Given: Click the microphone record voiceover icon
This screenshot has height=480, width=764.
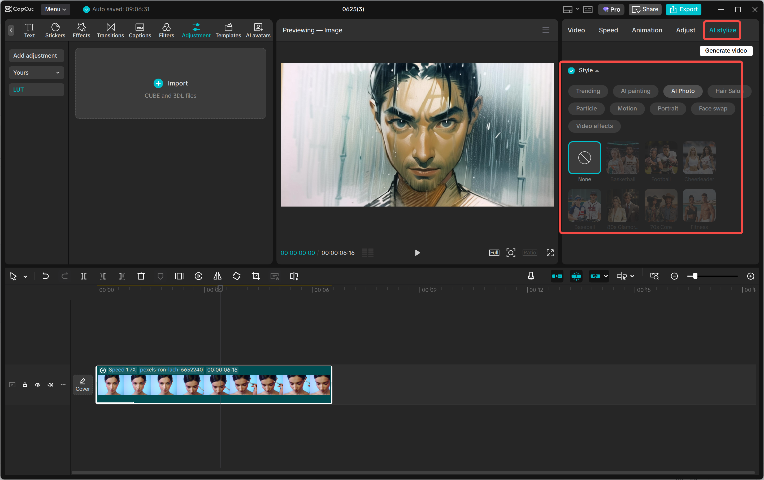Looking at the screenshot, I should 531,276.
